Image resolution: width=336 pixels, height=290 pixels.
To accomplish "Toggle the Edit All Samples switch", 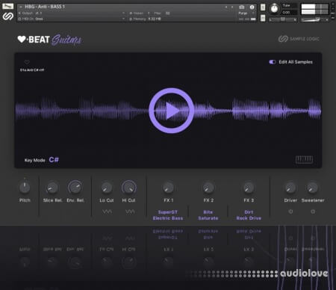I will 273,62.
